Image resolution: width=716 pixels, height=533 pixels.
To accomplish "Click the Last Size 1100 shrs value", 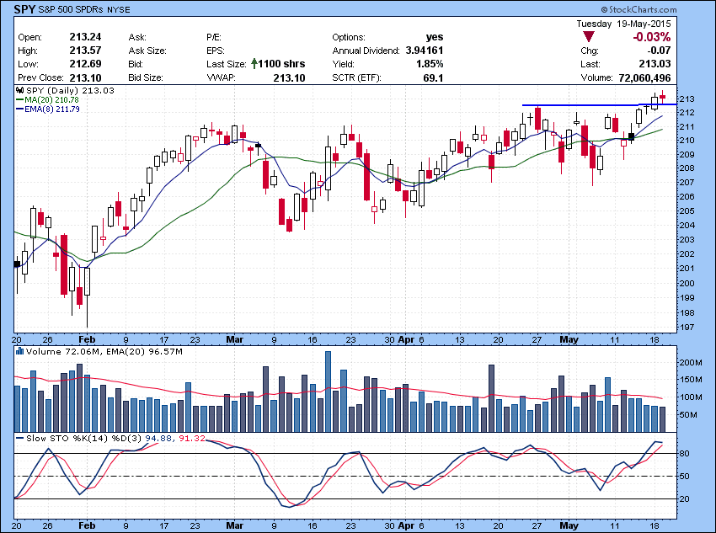I will (x=281, y=63).
